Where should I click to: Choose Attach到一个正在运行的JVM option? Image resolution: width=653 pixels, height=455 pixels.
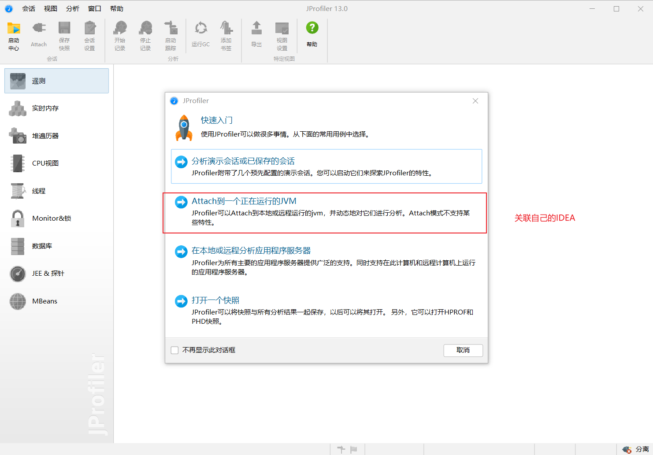click(326, 213)
